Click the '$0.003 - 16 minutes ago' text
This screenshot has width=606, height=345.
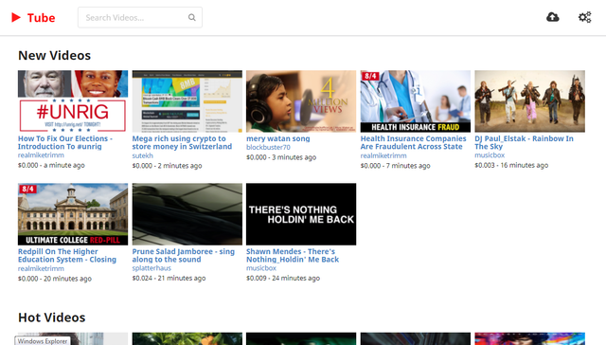click(511, 165)
